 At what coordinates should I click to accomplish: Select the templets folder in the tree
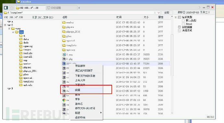tap(29, 82)
